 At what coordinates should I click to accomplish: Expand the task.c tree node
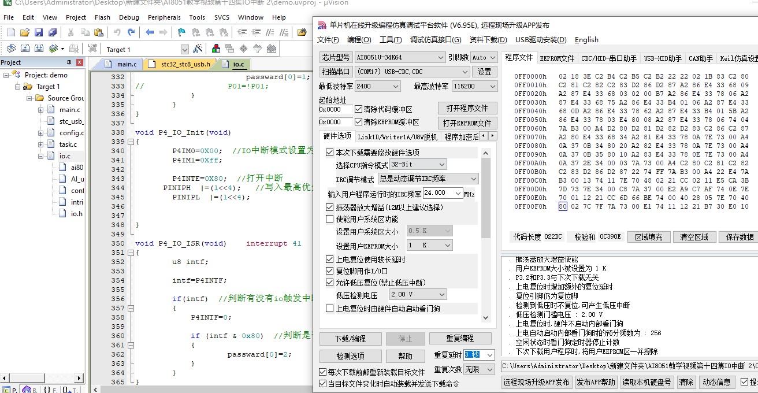[41, 144]
